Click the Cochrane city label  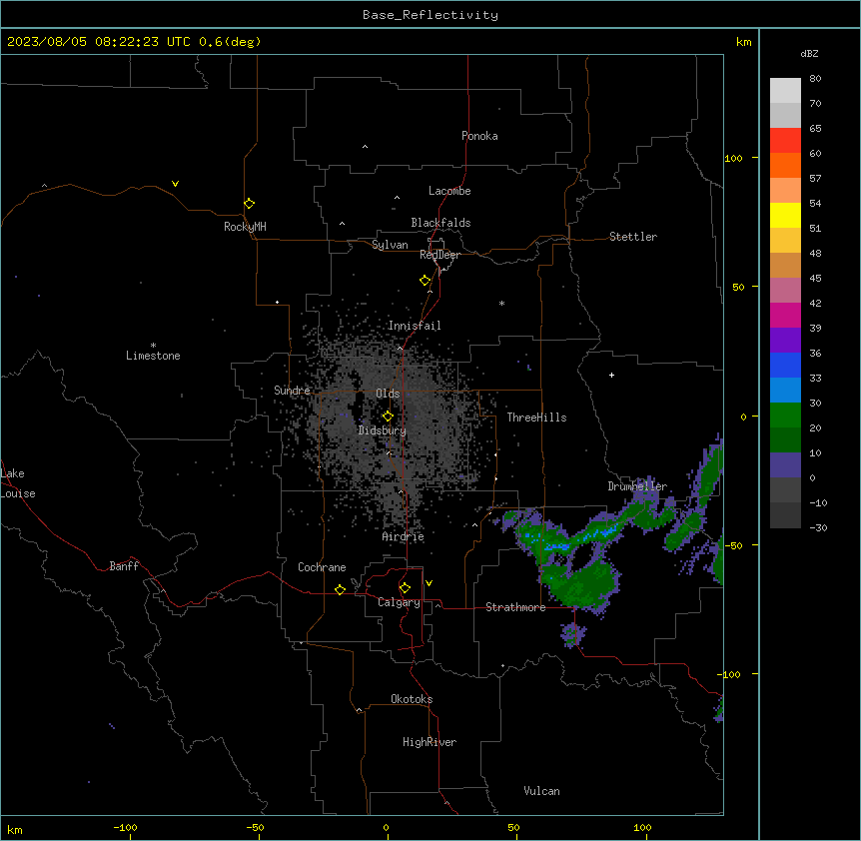[x=322, y=567]
